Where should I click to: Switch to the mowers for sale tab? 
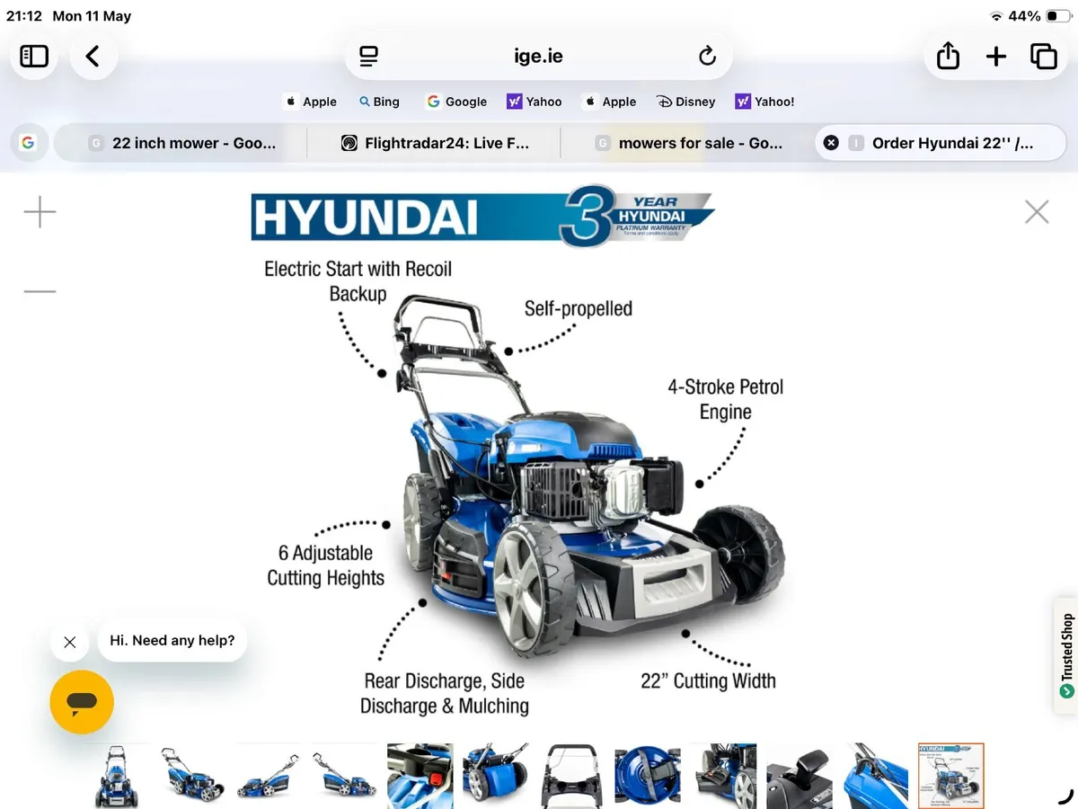click(687, 143)
